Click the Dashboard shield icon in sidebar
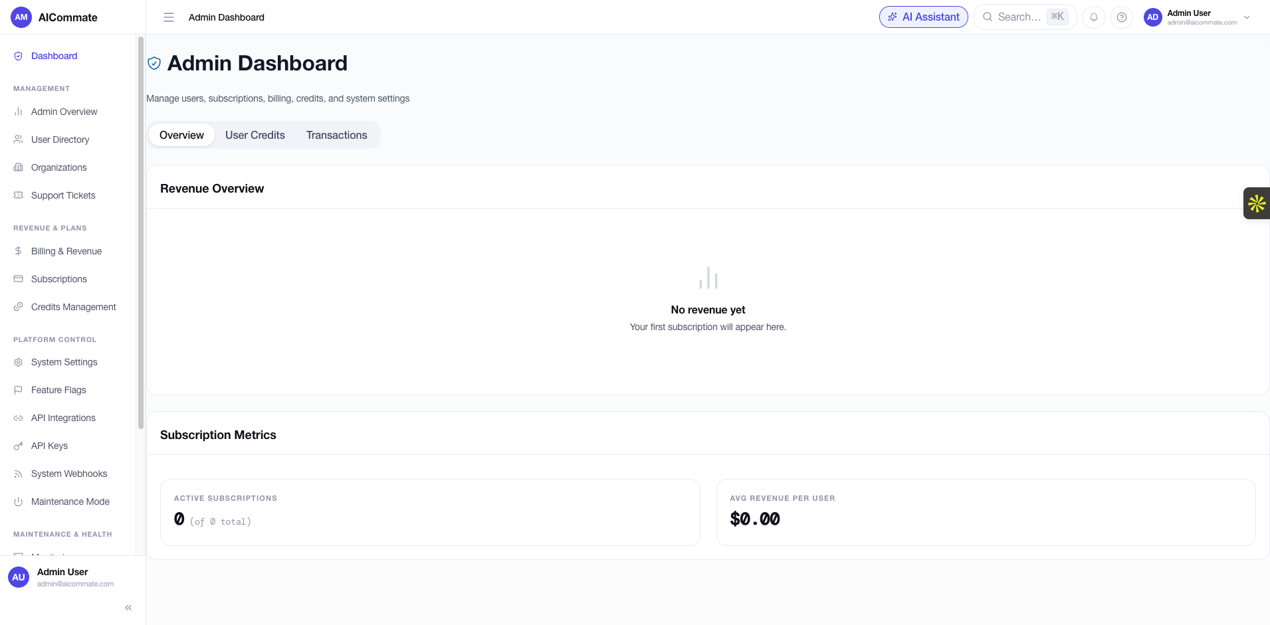The image size is (1270, 625). coord(19,56)
